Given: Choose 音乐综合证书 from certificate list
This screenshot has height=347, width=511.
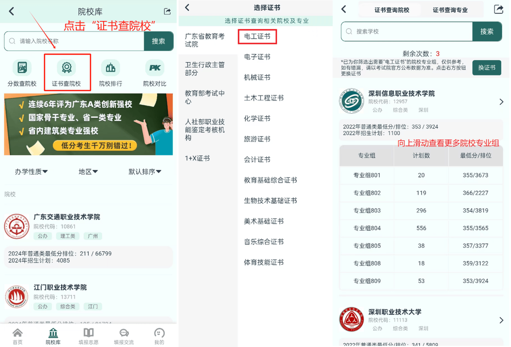Looking at the screenshot, I should [x=264, y=241].
